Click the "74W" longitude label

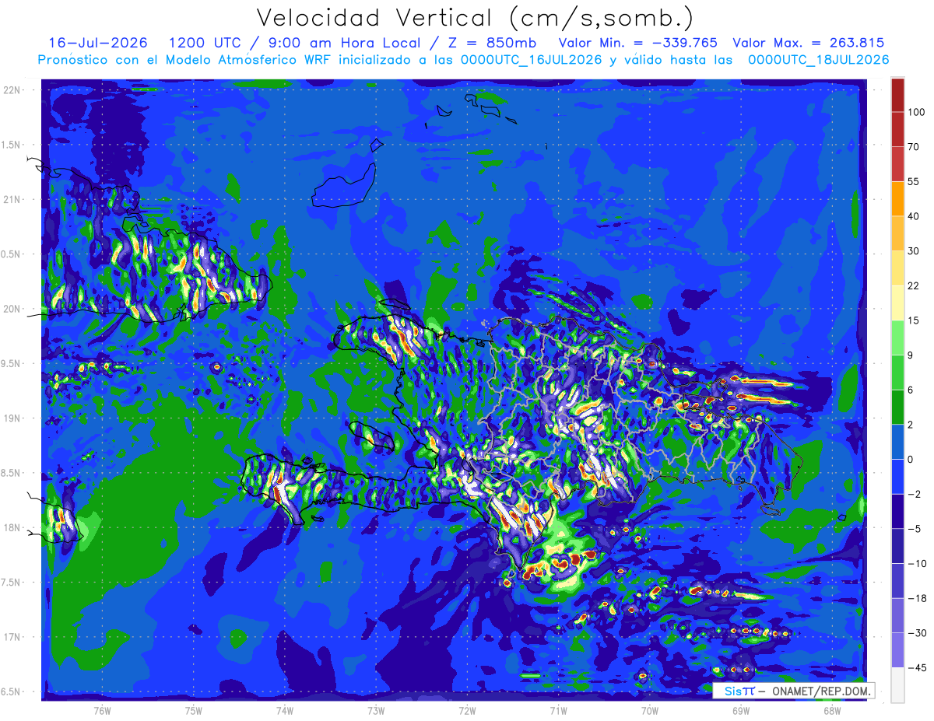click(x=285, y=711)
